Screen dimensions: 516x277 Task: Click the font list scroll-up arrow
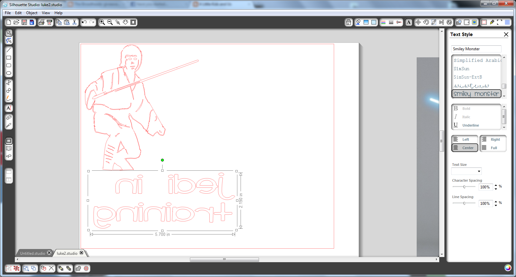pyautogui.click(x=504, y=57)
